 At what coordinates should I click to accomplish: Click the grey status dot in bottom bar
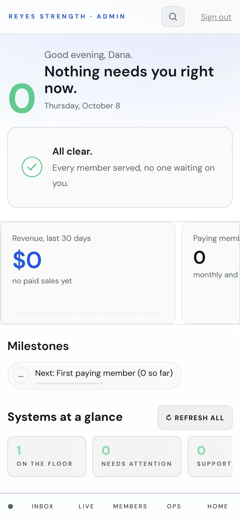[x=10, y=506]
